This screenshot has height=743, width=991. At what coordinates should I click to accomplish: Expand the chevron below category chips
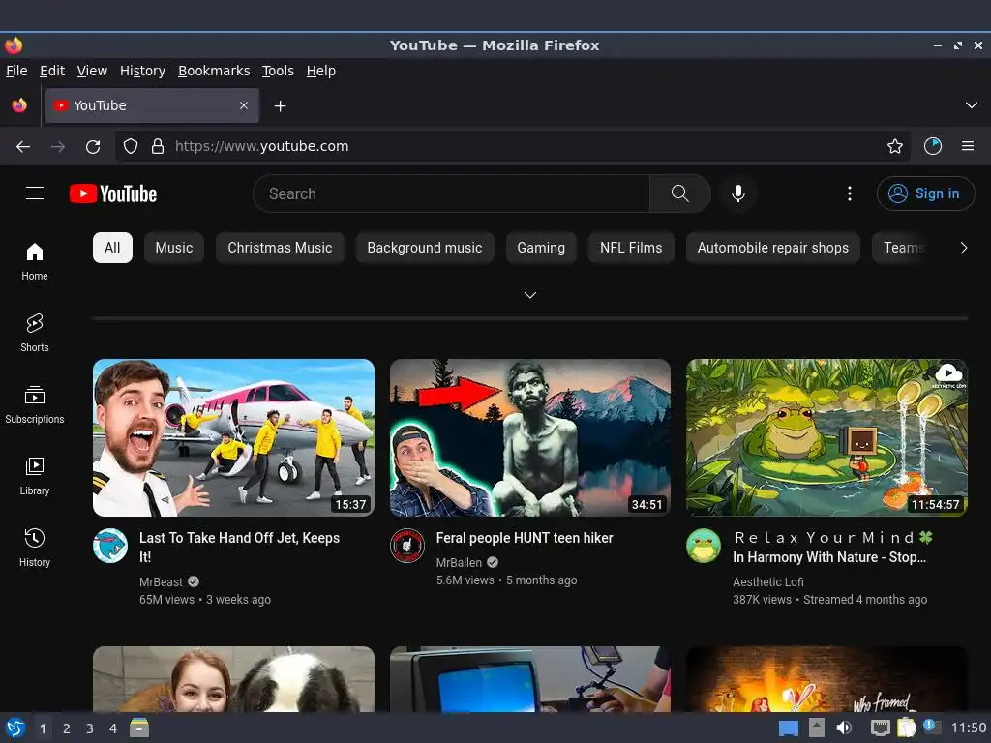(529, 295)
